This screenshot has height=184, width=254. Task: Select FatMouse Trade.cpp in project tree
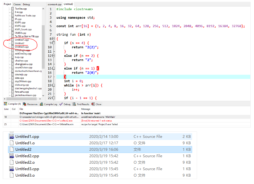click(x=25, y=15)
